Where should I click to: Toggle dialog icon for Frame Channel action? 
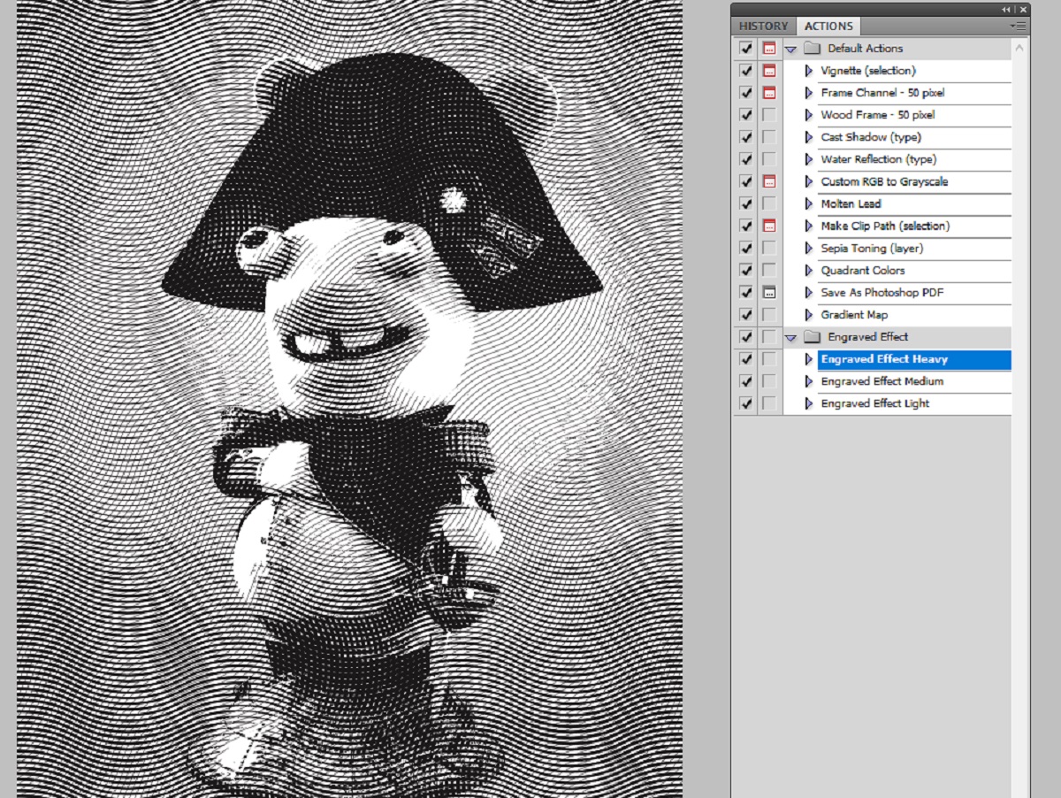[x=769, y=93]
